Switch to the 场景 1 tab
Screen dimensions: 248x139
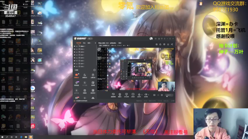coord(89,43)
